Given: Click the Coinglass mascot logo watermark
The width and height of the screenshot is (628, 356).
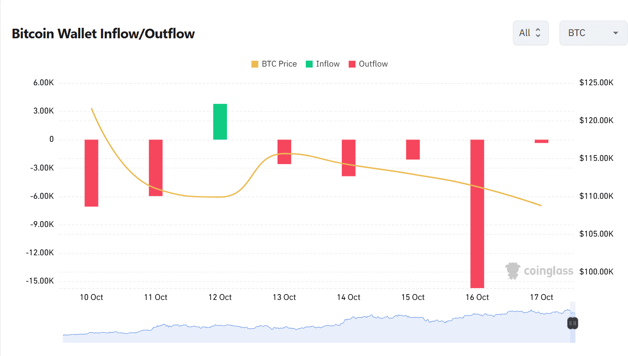Looking at the screenshot, I should point(512,270).
